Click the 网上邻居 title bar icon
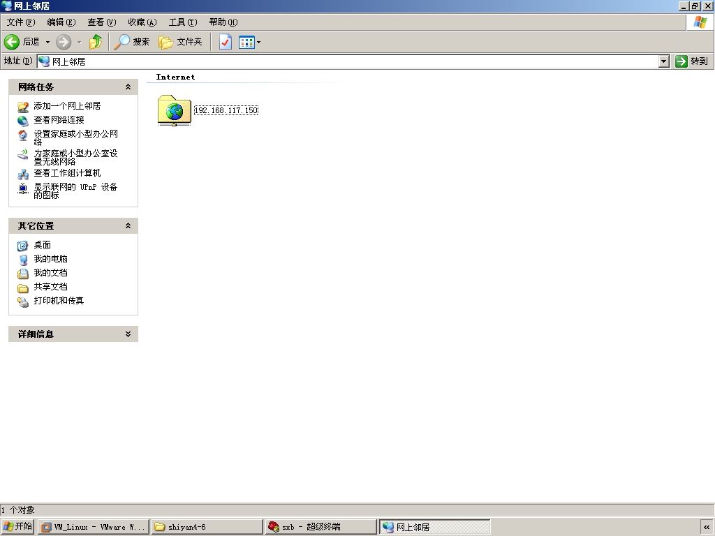The height and width of the screenshot is (536, 715). (x=7, y=6)
